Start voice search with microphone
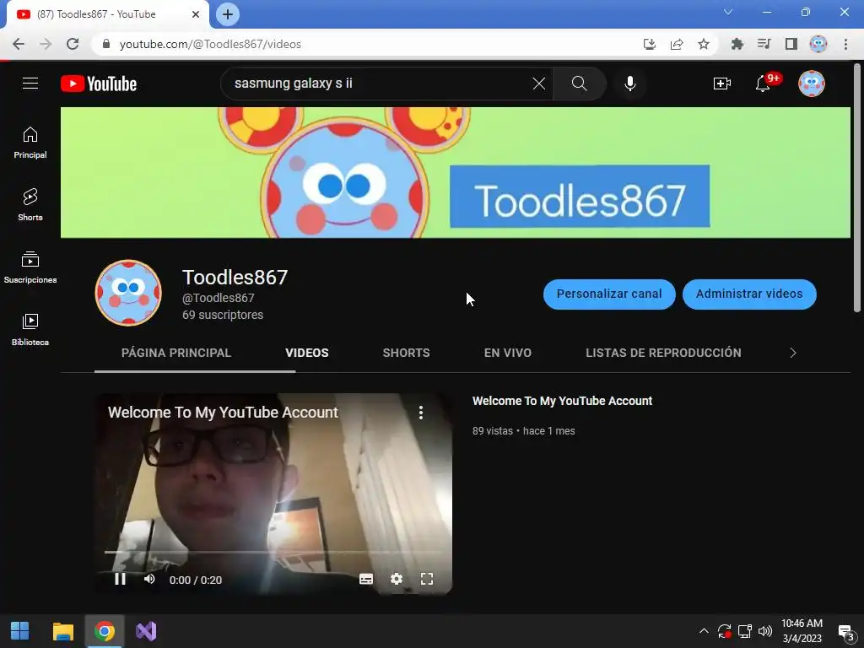 pos(630,84)
